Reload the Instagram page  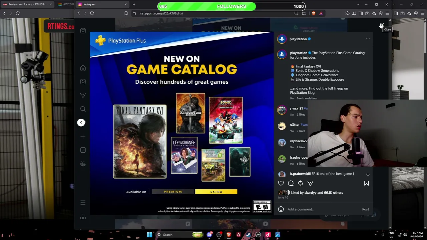tap(92, 13)
